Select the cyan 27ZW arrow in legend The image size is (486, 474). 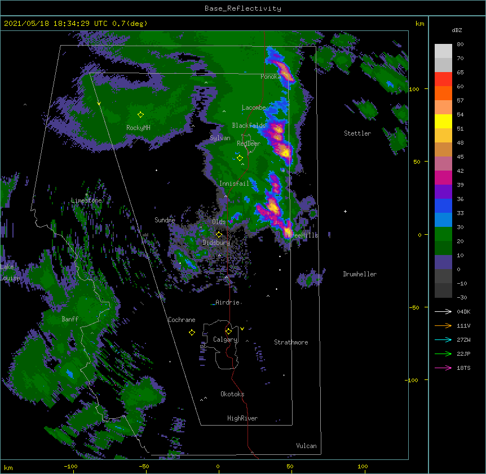pyautogui.click(x=443, y=339)
